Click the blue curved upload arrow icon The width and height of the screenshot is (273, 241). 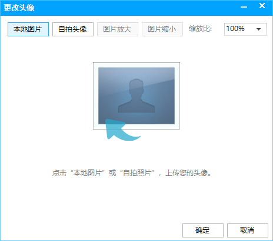122,130
